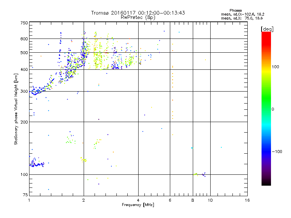Click the '[deg]' colorbar unit label
This screenshot has width=291, height=218.
267,29
